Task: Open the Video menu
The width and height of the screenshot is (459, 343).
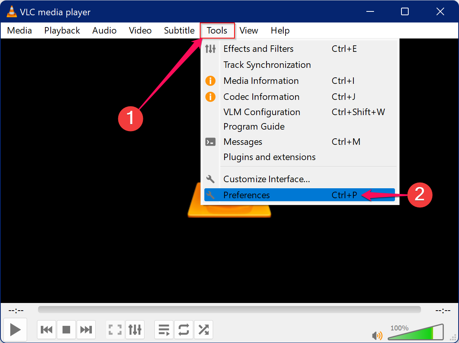Action: [x=140, y=30]
